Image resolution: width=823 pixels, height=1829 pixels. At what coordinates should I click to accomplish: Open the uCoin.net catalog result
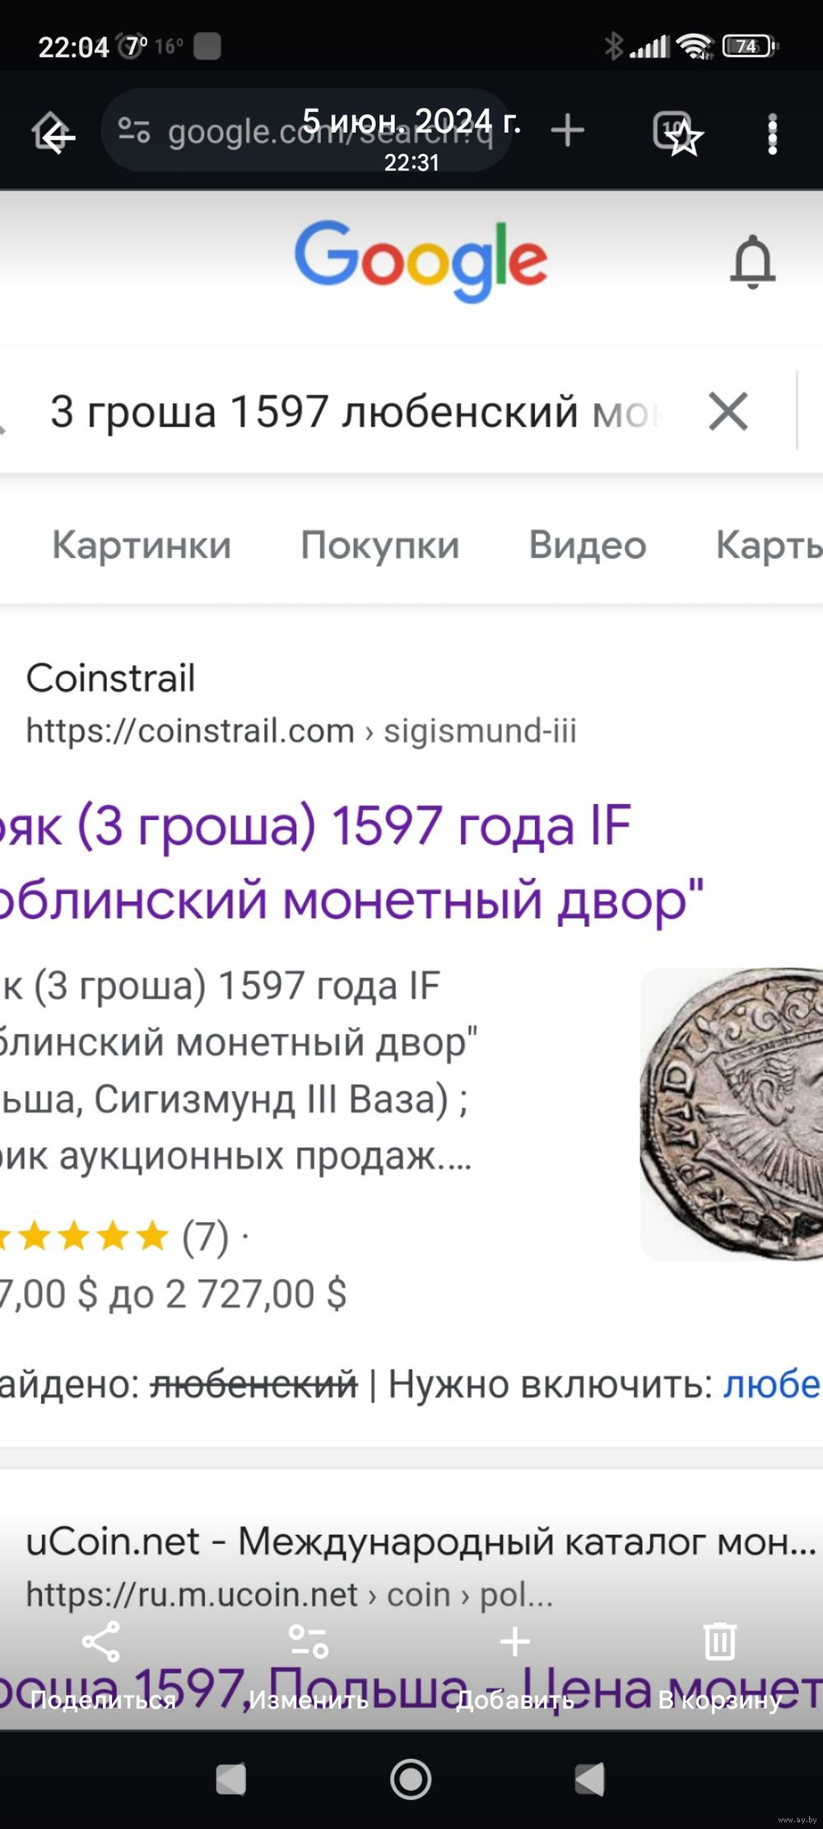tap(420, 1542)
